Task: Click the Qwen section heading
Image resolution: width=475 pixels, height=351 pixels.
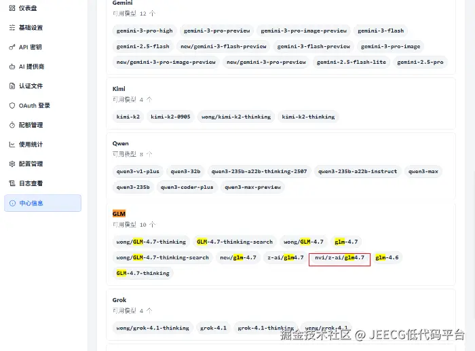Action: click(x=121, y=143)
